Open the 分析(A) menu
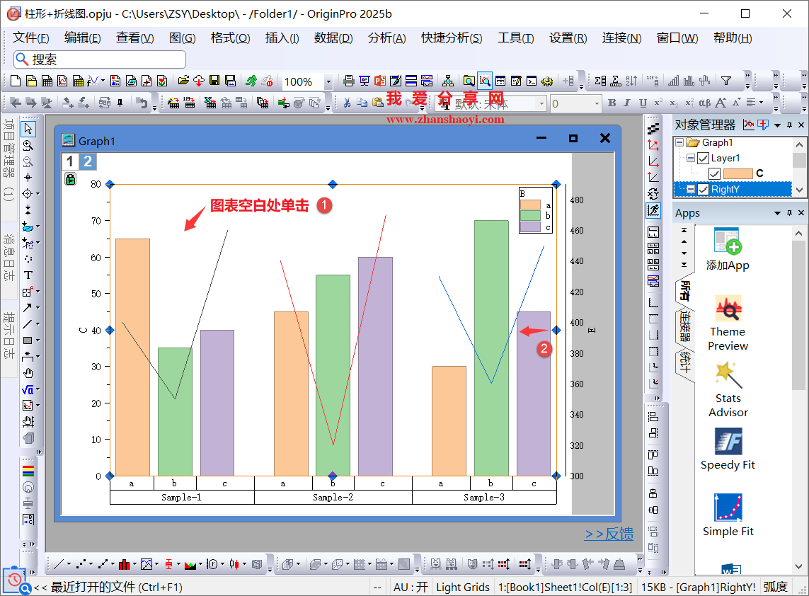 386,38
